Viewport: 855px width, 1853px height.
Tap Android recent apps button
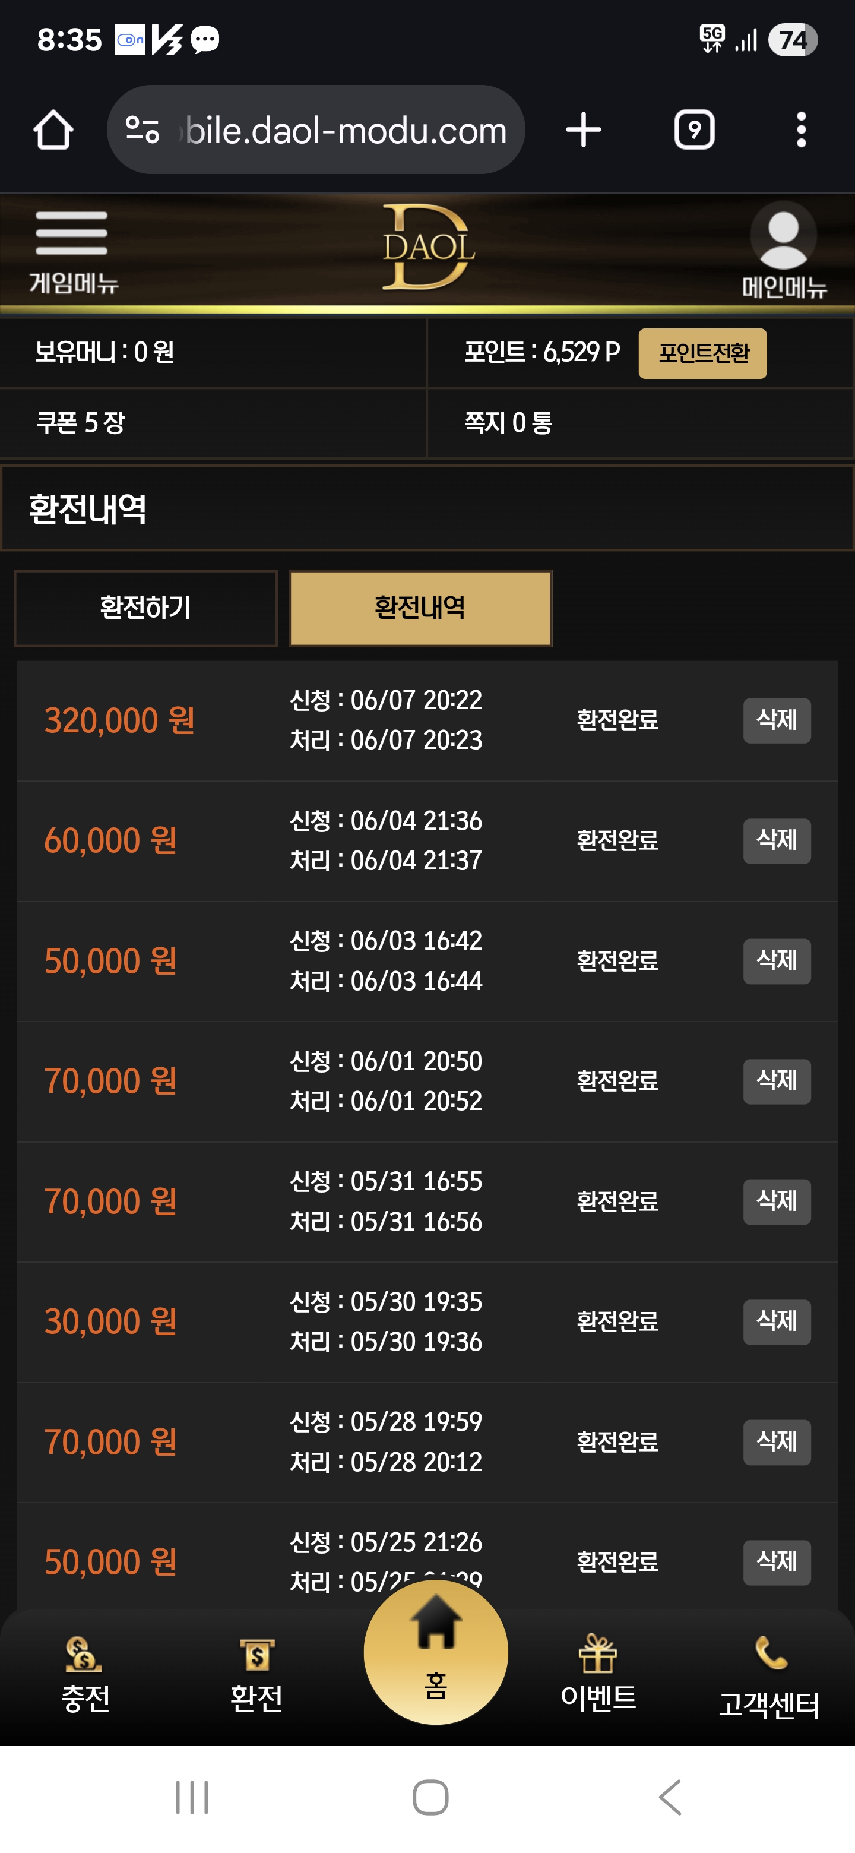192,1797
